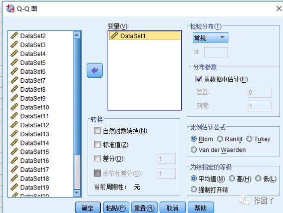Image resolution: width=283 pixels, height=213 pixels.
Task: Select the Blom radio button
Action: click(x=194, y=139)
